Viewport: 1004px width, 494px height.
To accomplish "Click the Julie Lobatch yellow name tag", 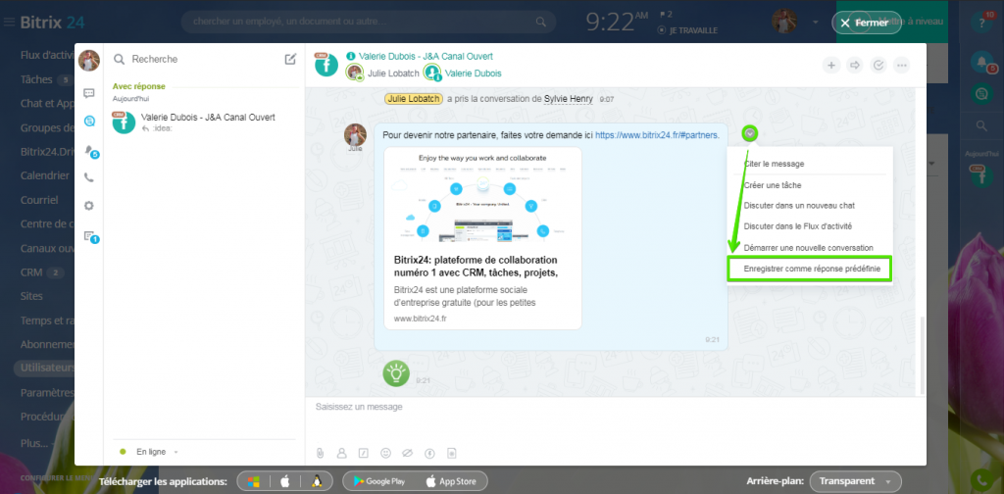I will click(x=414, y=99).
